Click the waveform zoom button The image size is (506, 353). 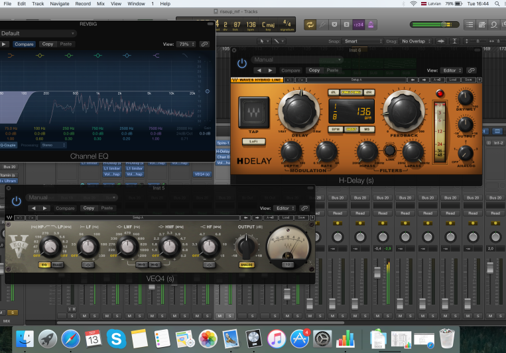click(x=441, y=41)
